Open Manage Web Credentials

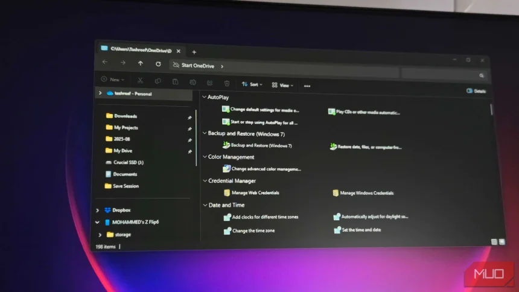pos(255,192)
